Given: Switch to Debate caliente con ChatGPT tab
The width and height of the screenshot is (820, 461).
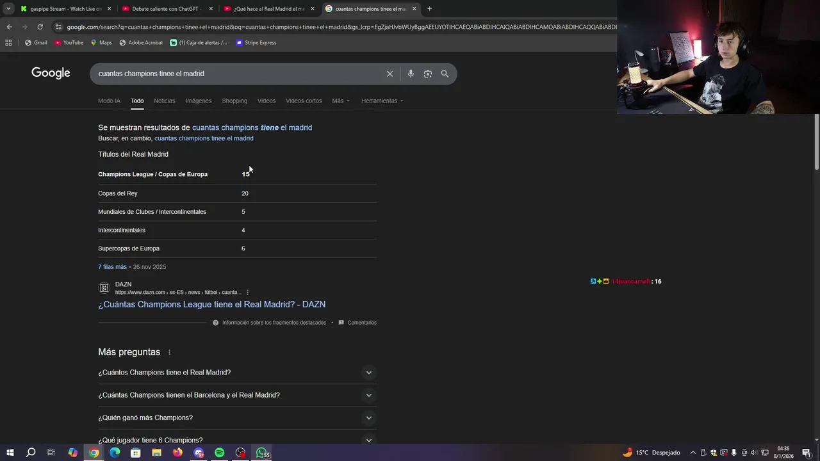Looking at the screenshot, I should [x=165, y=9].
